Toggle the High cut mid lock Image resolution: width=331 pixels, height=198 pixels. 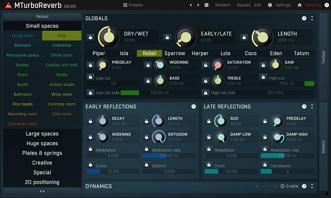pos(205,93)
